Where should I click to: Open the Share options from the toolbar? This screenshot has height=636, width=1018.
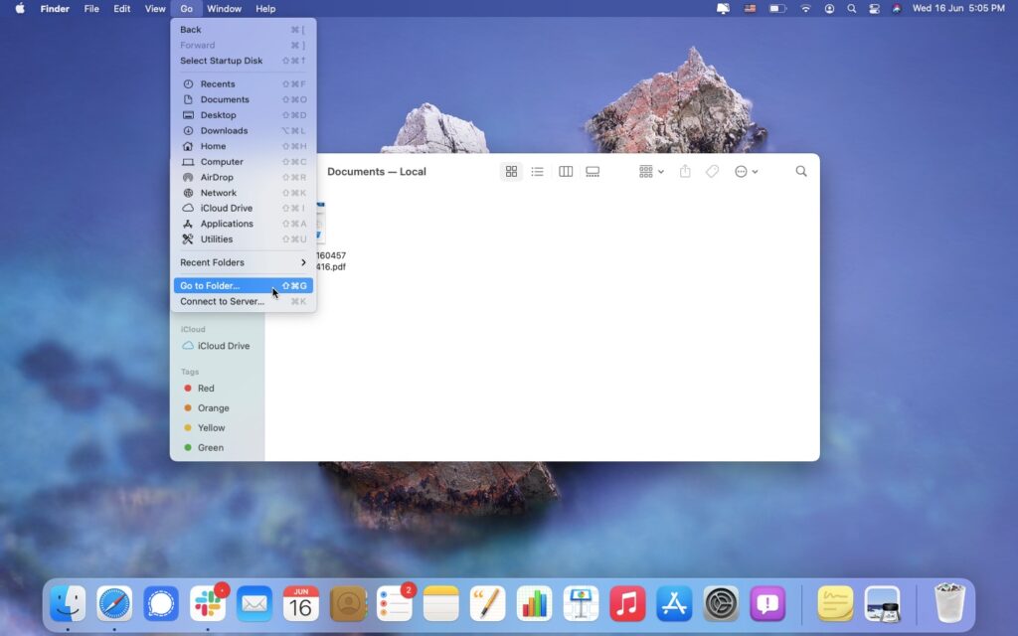684,171
